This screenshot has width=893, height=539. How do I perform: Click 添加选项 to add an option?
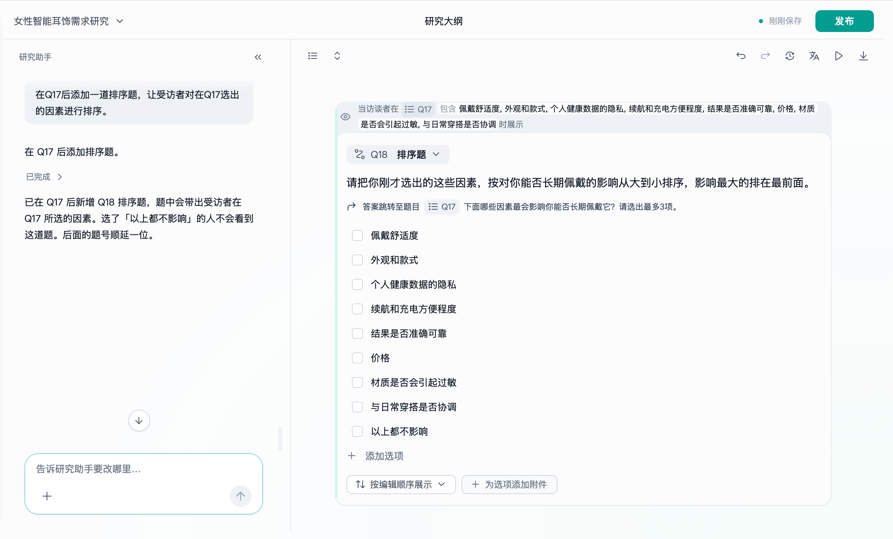(x=376, y=456)
